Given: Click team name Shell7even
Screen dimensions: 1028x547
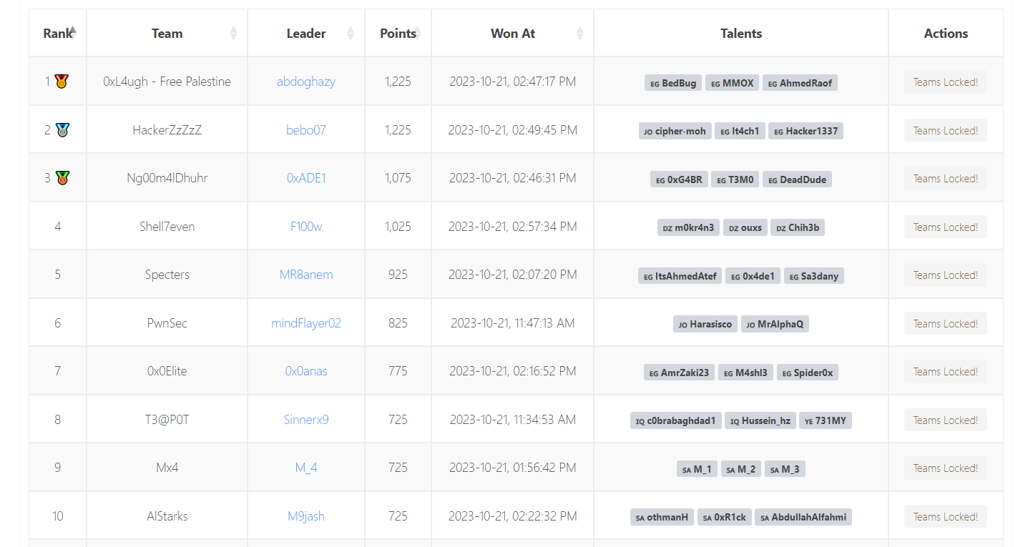Looking at the screenshot, I should (167, 227).
